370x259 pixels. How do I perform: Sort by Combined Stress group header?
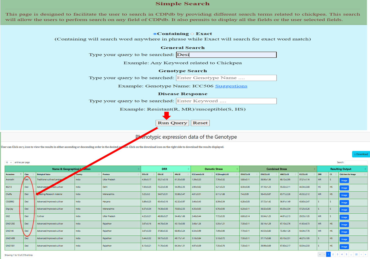[x=314, y=169]
